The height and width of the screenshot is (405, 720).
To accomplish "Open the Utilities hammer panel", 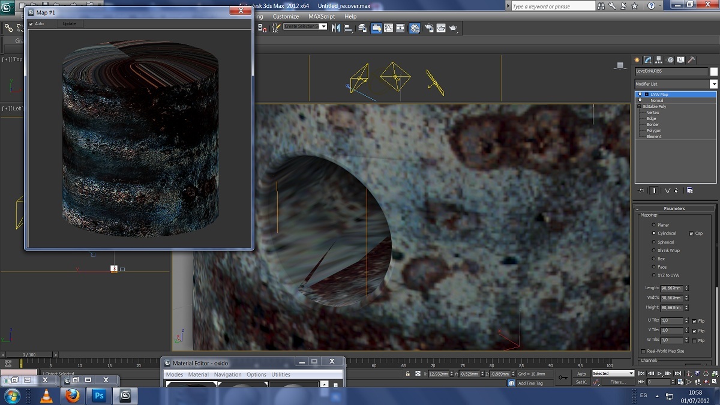I will coord(691,60).
